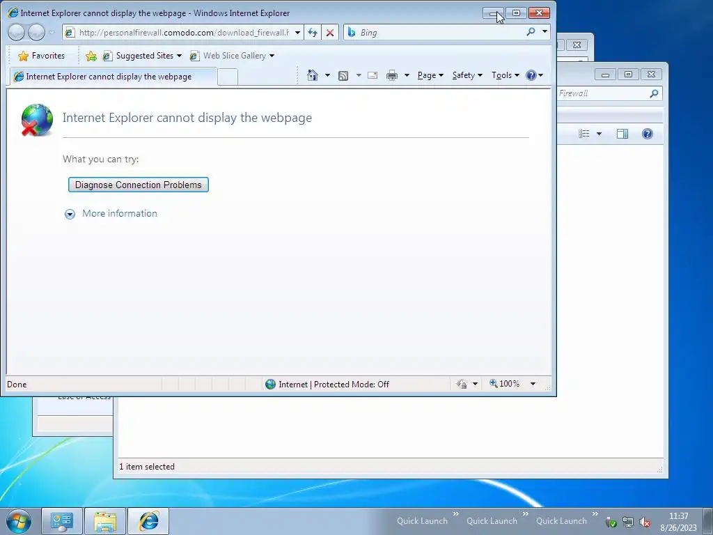Select the 'Internet Explorer cannot display' tab
713x535 pixels.
click(113, 77)
